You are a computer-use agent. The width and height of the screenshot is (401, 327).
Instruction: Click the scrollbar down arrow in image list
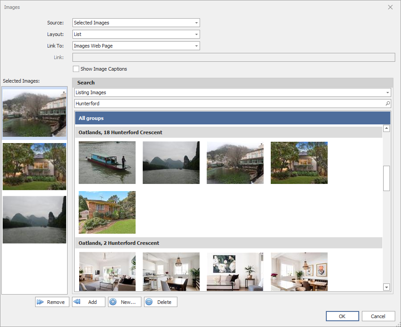pos(386,287)
